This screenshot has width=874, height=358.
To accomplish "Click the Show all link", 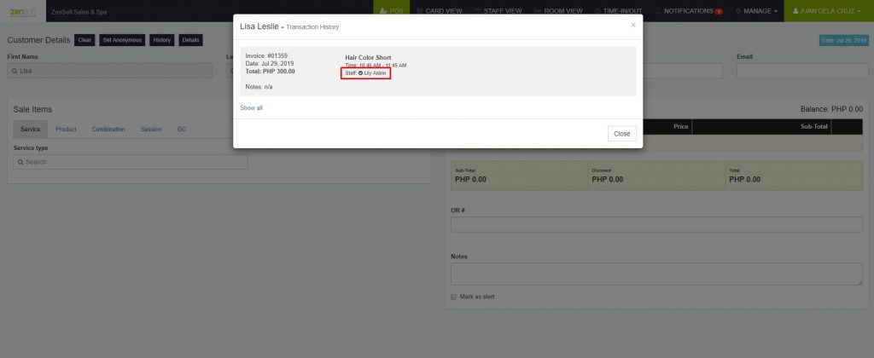I will [x=252, y=108].
